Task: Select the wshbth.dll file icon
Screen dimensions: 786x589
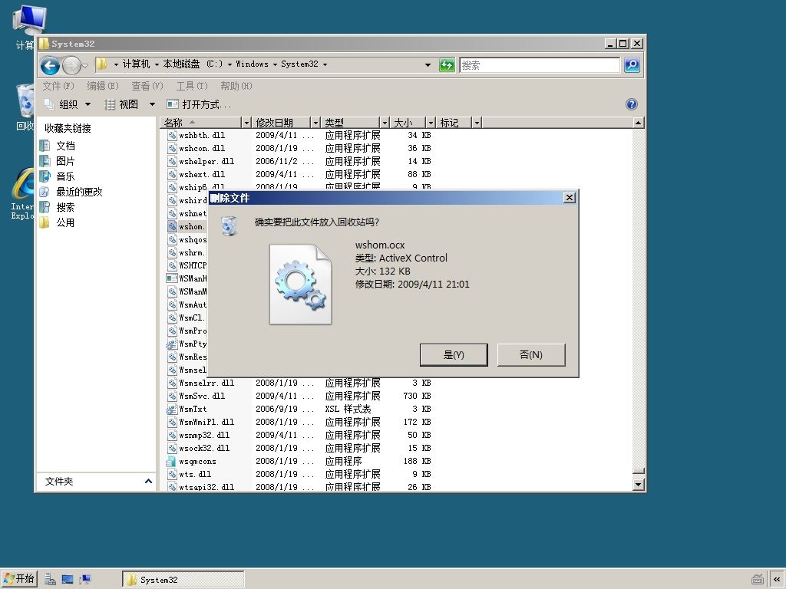Action: [x=172, y=135]
